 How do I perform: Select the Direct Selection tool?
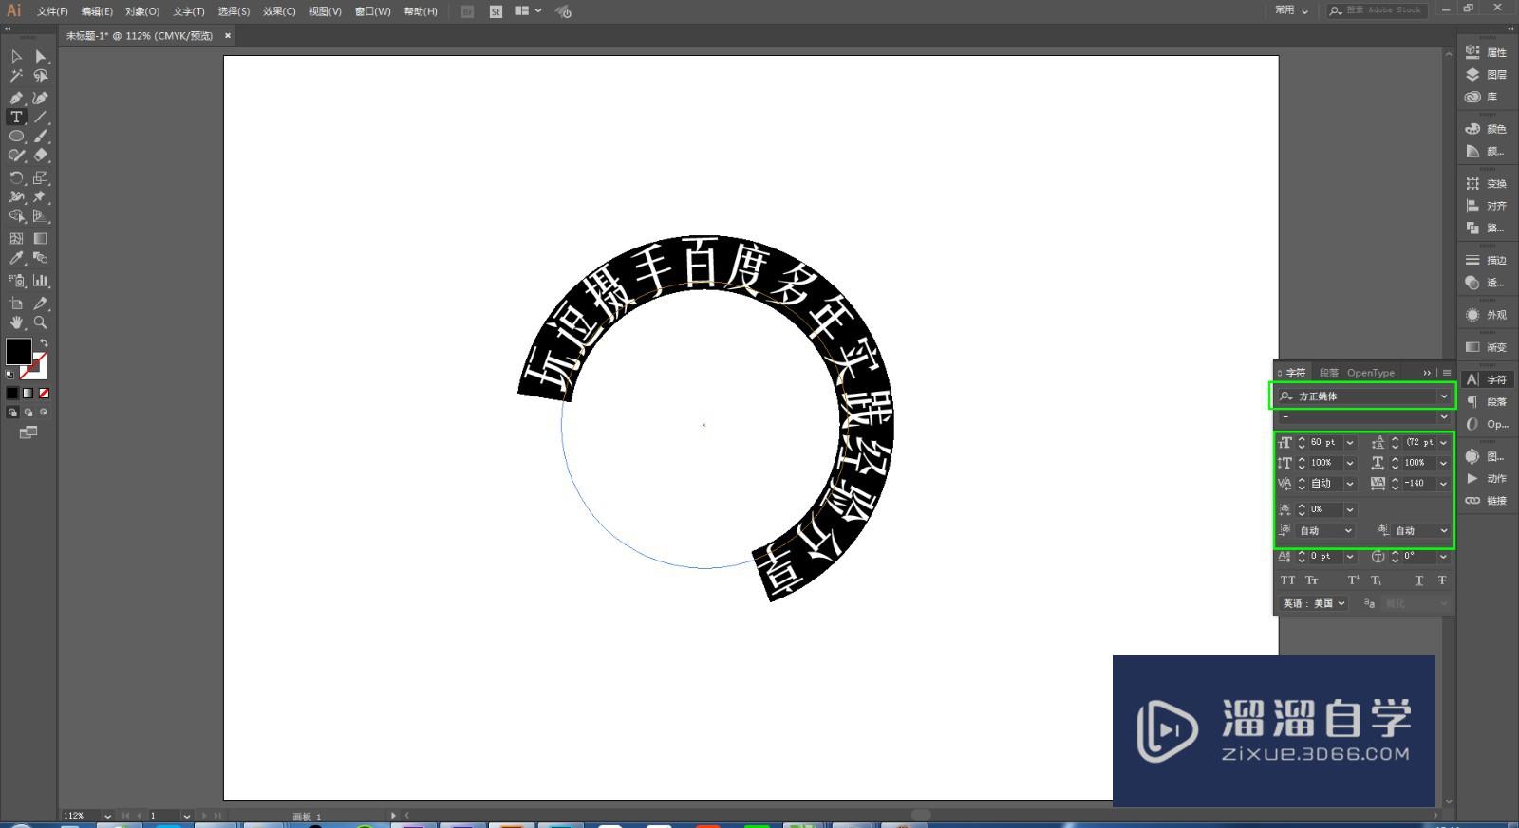coord(41,56)
